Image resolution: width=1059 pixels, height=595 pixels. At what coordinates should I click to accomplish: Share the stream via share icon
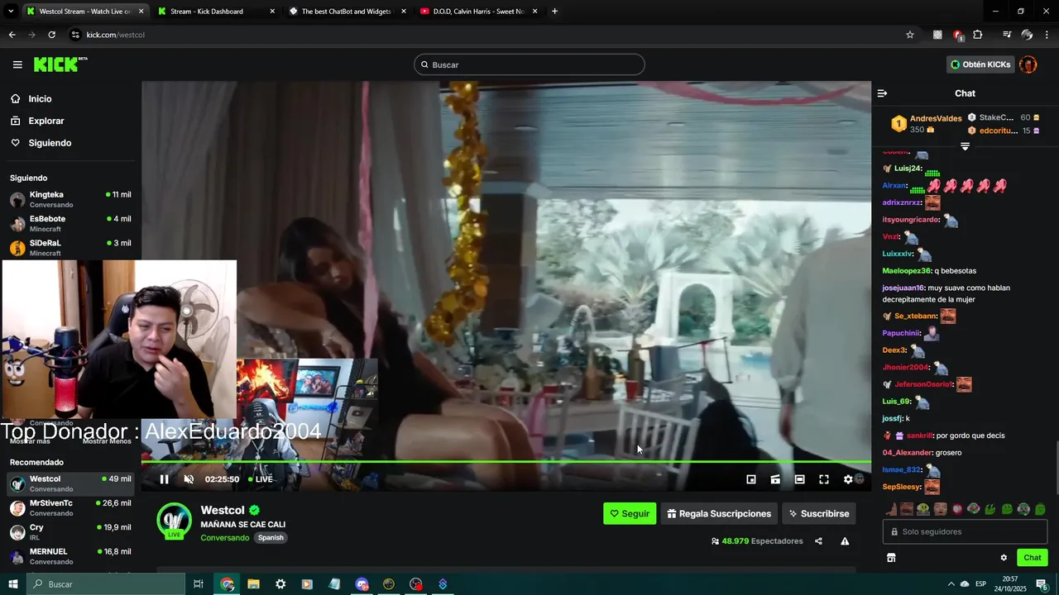tap(818, 541)
